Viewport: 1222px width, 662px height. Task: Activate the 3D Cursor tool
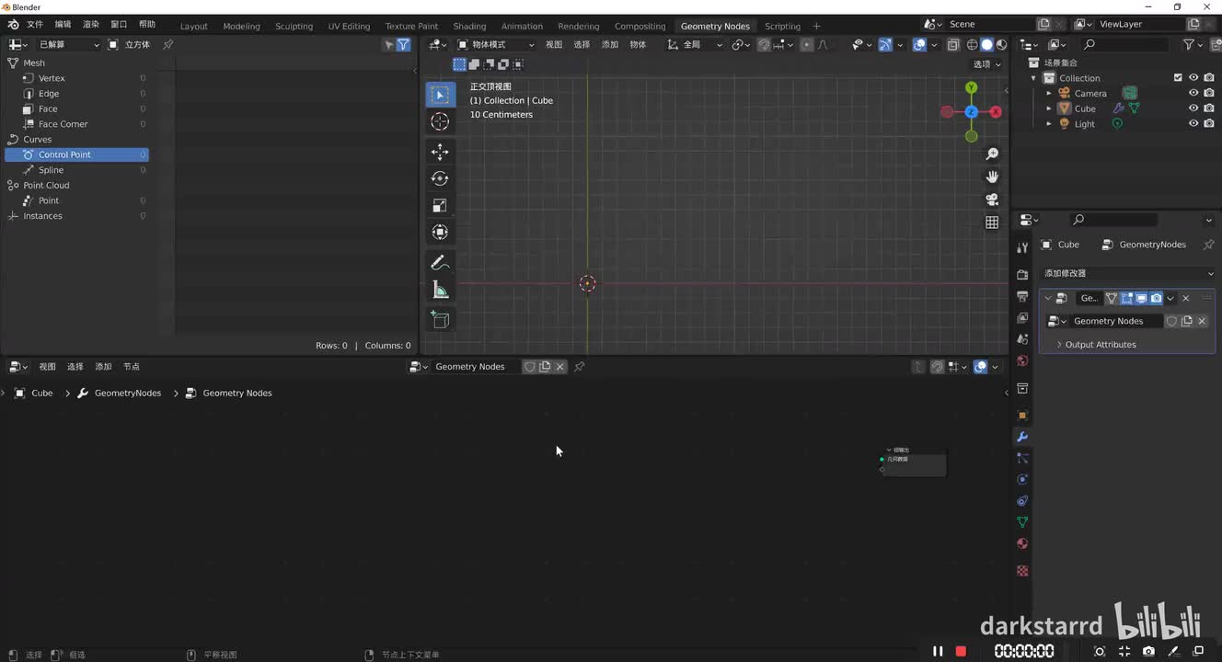pyautogui.click(x=440, y=121)
